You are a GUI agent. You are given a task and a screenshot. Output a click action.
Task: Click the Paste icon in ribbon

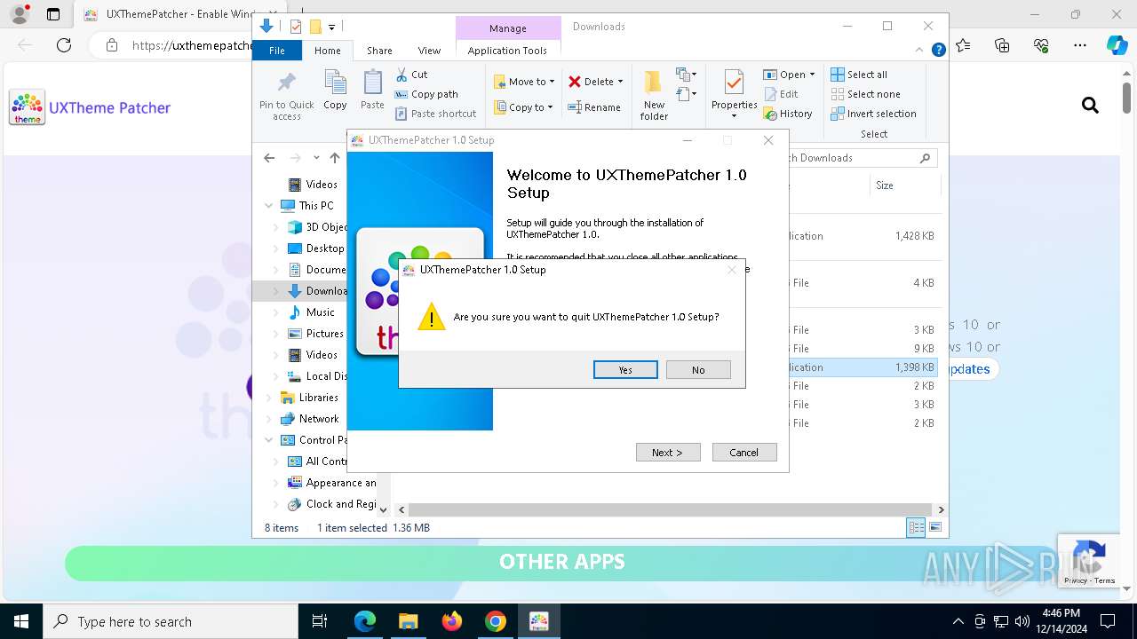coord(372,91)
